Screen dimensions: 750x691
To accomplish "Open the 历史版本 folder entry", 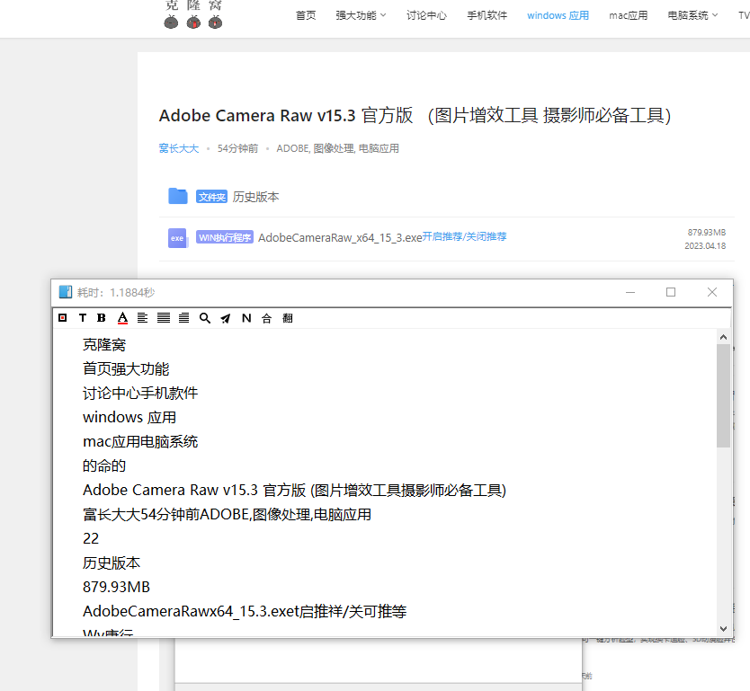I will [x=255, y=197].
